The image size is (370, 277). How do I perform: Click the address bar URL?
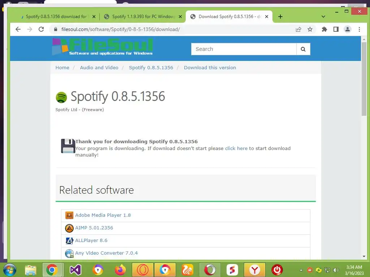[x=121, y=30]
